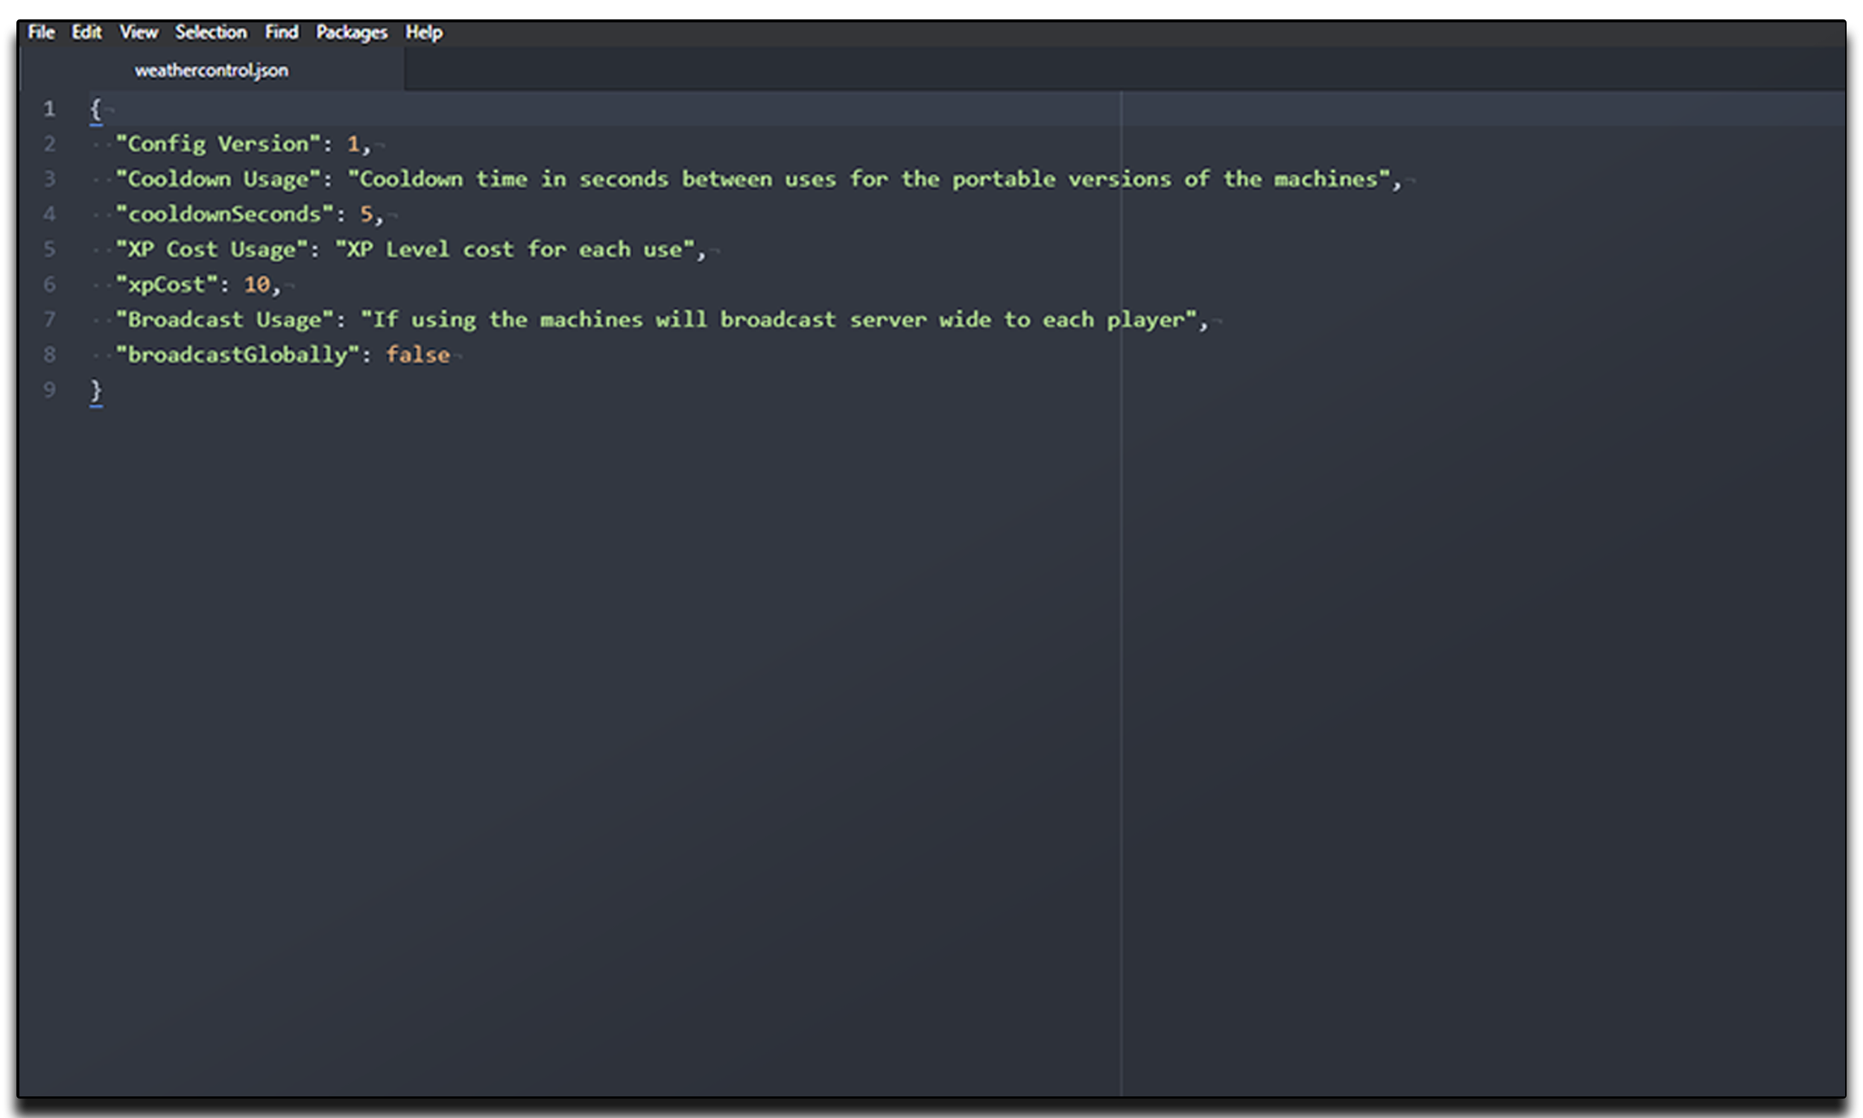Click the opening curly brace

point(95,110)
